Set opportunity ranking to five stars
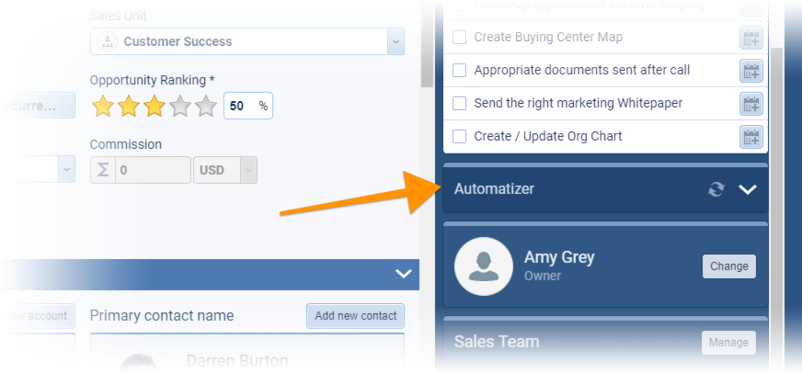802x373 pixels. click(x=206, y=106)
